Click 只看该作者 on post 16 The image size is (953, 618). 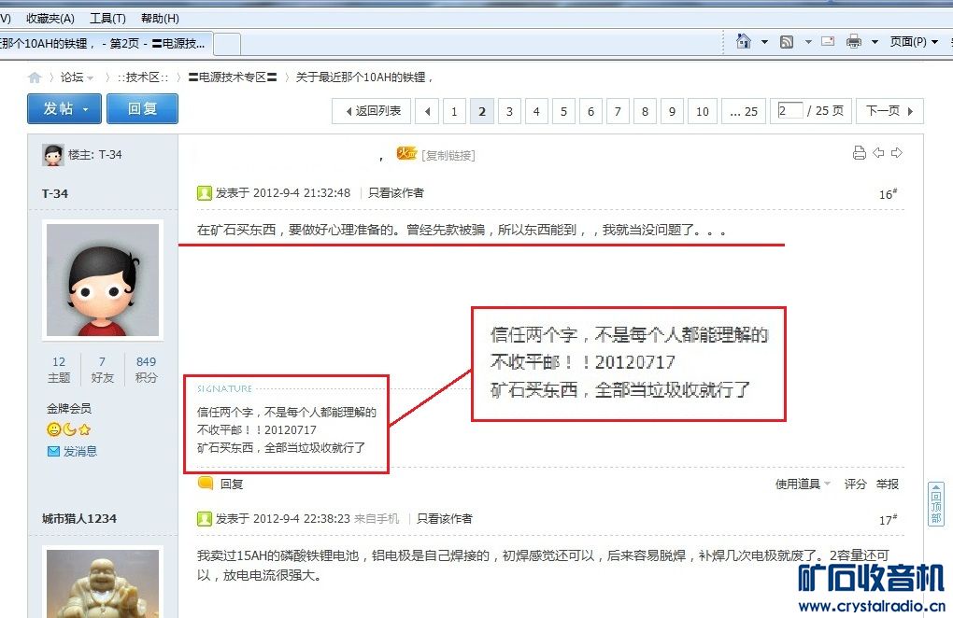(395, 193)
